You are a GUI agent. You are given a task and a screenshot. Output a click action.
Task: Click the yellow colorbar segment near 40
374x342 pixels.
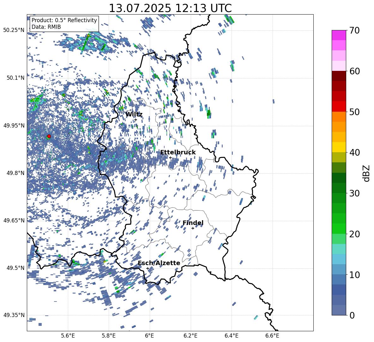click(x=339, y=147)
